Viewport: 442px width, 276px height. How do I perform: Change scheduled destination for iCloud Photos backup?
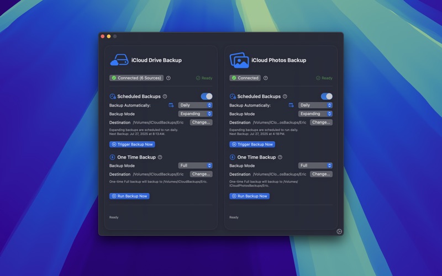point(321,122)
